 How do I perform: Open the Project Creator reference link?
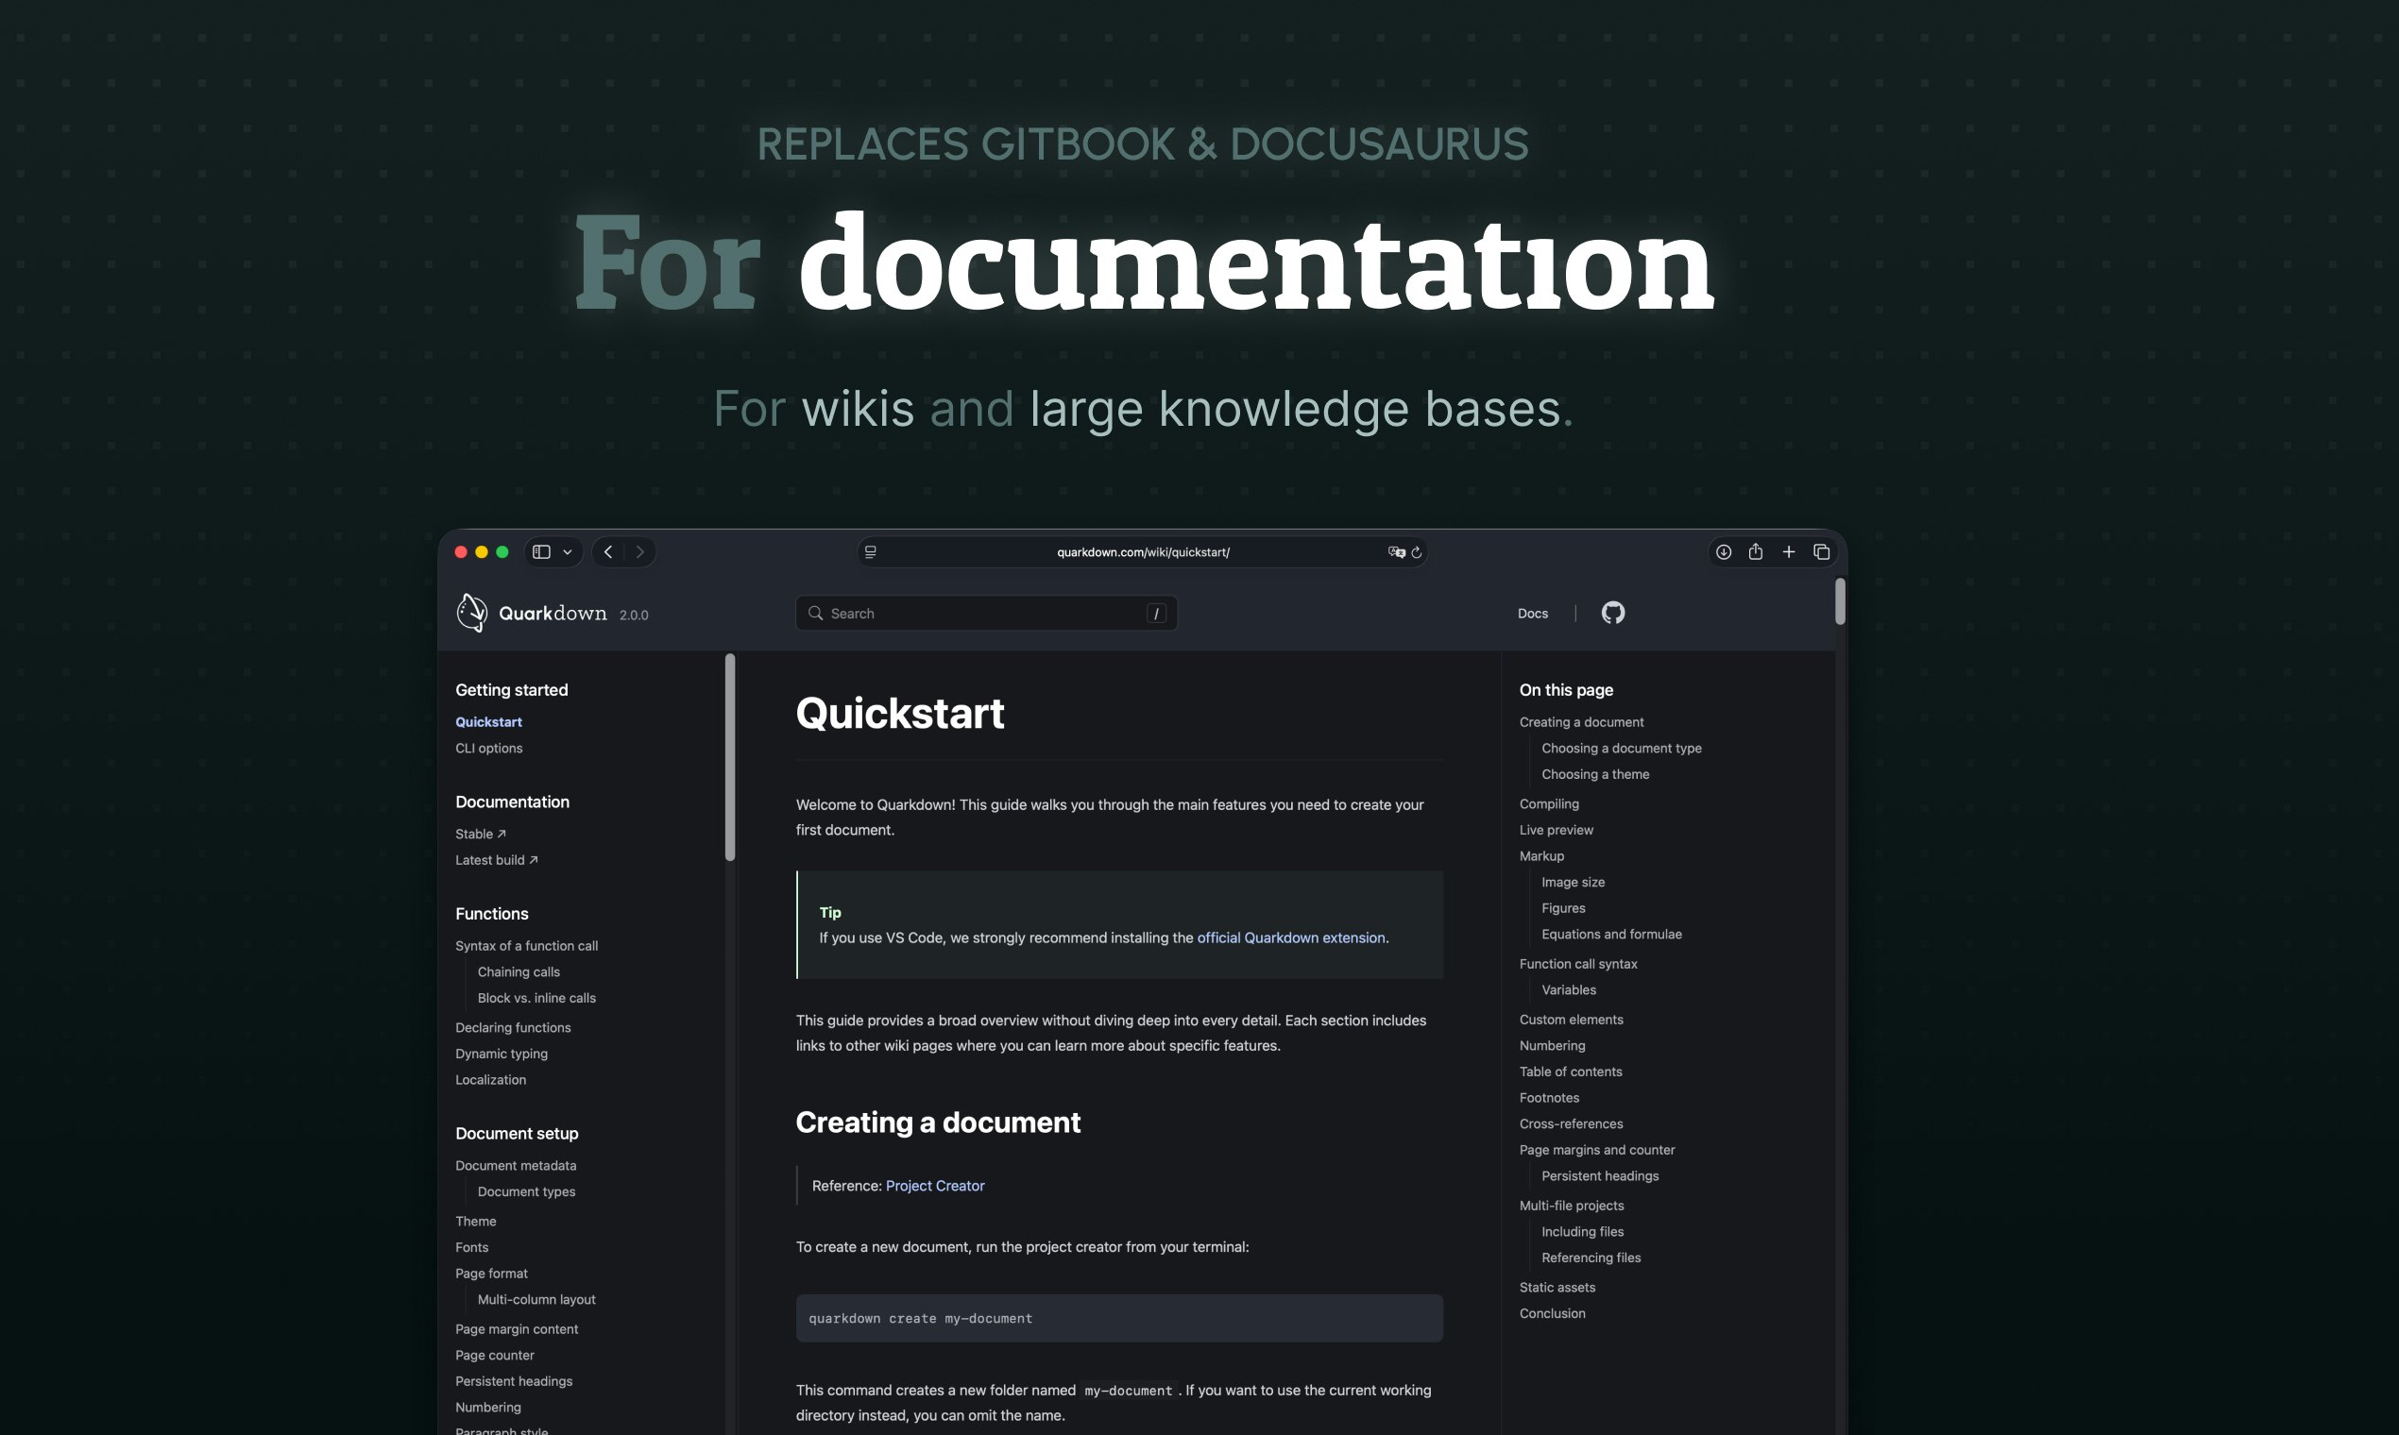pos(934,1186)
